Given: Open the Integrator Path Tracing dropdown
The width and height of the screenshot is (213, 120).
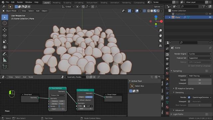Looking at the screenshot, I should (x=200, y=76).
